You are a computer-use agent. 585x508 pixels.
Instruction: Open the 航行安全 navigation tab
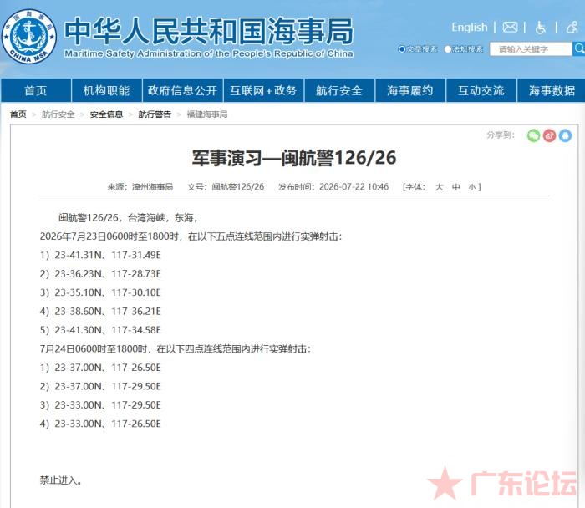point(339,90)
